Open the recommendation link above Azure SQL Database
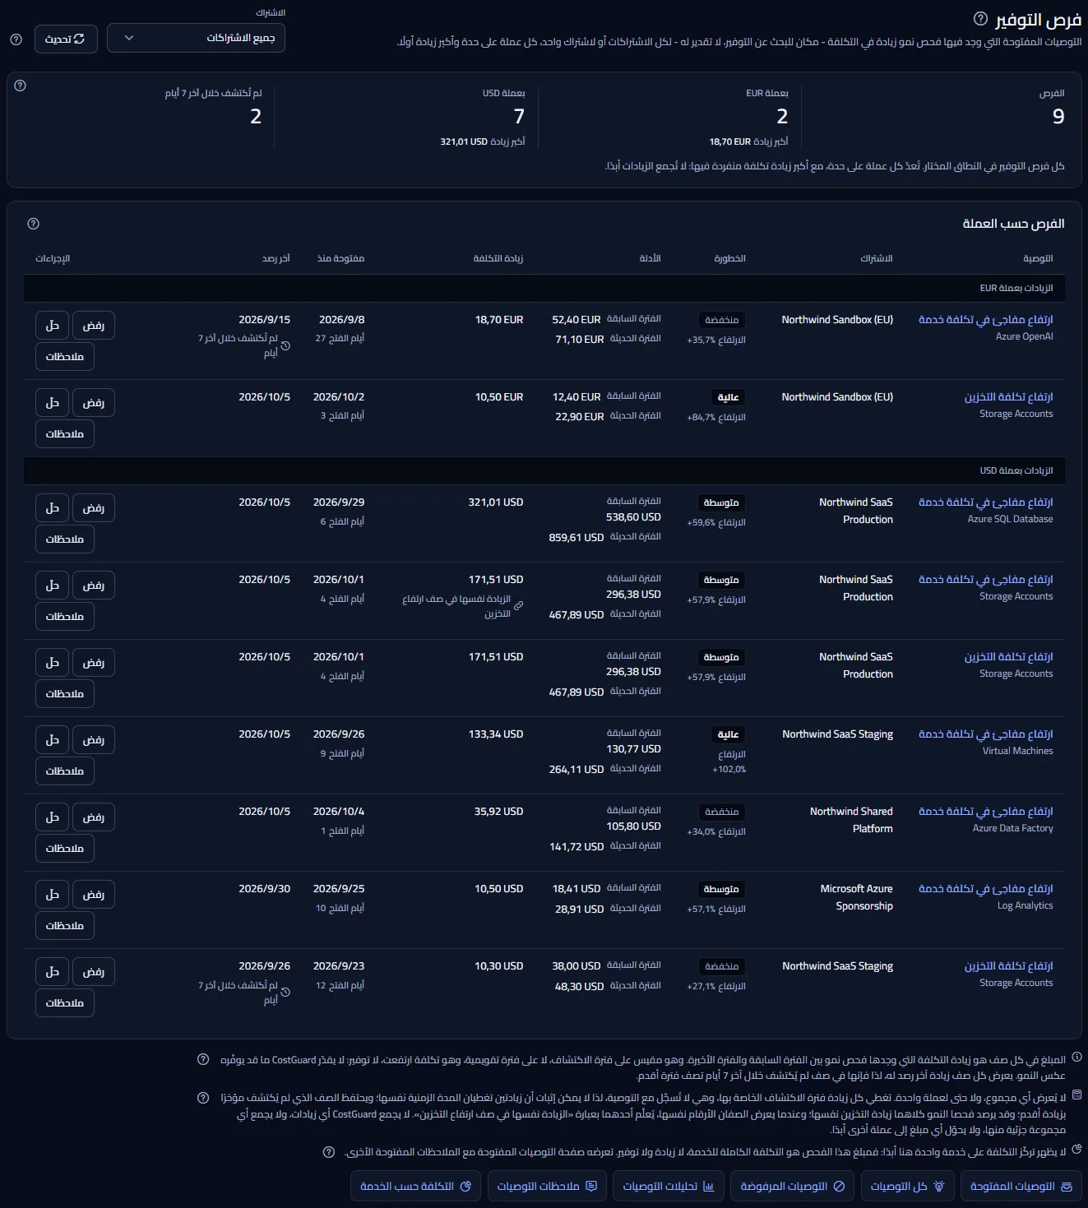Image resolution: width=1088 pixels, height=1208 pixels. (985, 502)
